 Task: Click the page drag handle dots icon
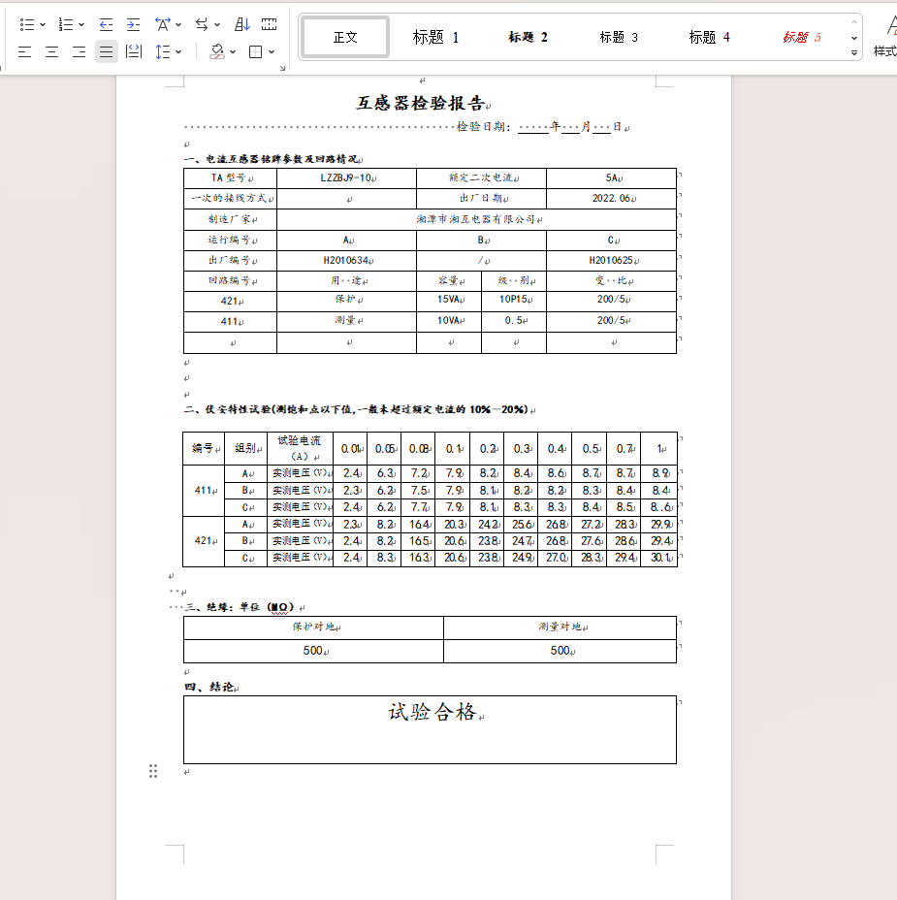153,771
